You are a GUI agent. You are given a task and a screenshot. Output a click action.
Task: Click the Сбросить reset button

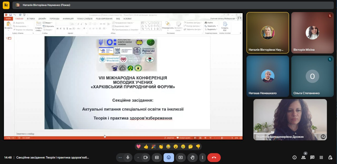48,26
